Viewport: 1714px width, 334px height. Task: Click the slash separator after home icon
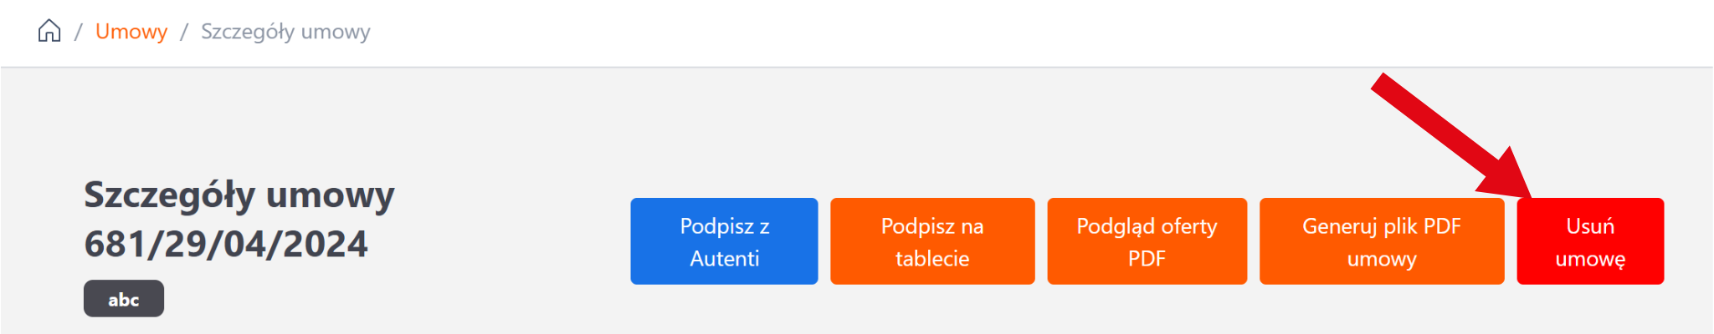click(78, 32)
